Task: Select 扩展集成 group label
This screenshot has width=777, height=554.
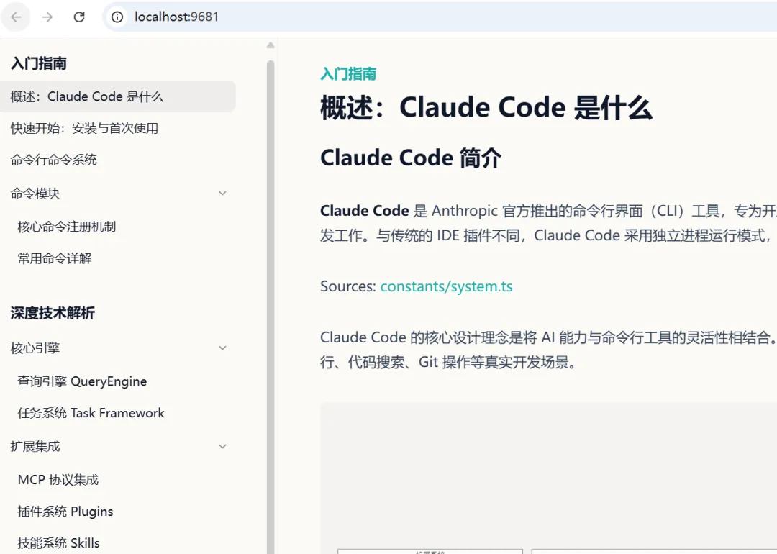Action: (35, 447)
